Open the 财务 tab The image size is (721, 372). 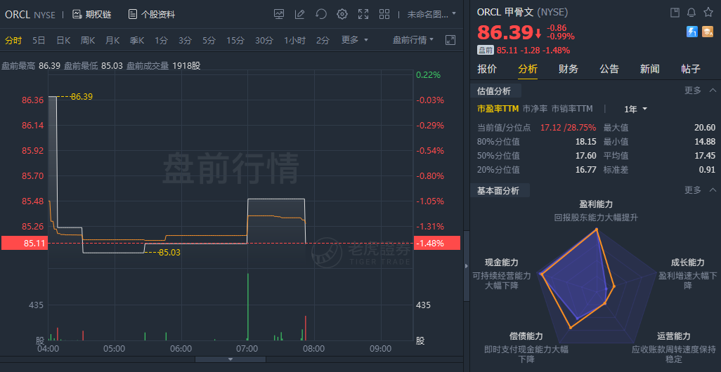[569, 69]
